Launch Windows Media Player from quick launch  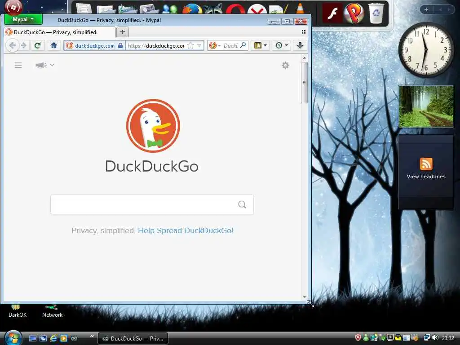coord(64,338)
